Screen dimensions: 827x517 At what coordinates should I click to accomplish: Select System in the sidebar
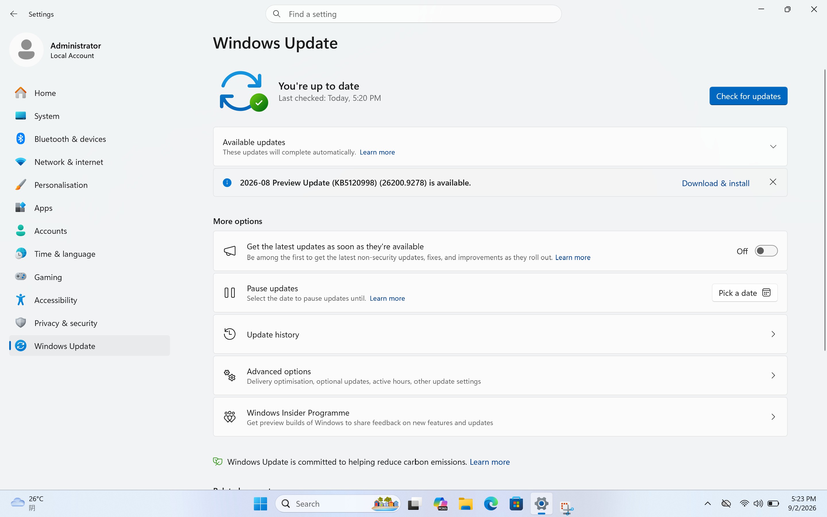click(x=90, y=116)
